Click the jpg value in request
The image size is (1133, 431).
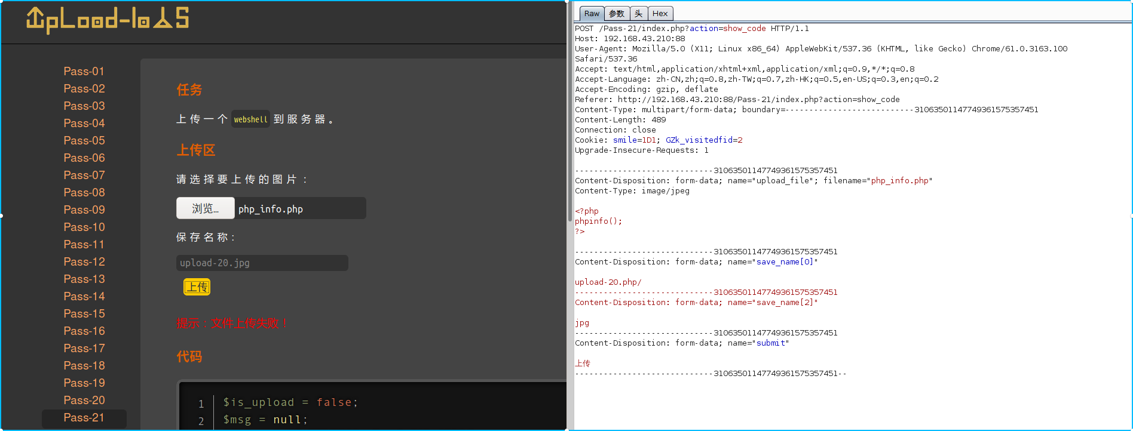(582, 323)
